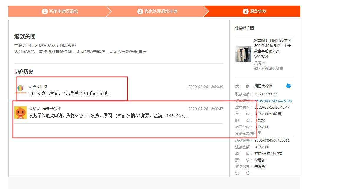Image resolution: width=342 pixels, height=189 pixels.
Task: Select the 退款关闭 heading
Action: (25, 36)
